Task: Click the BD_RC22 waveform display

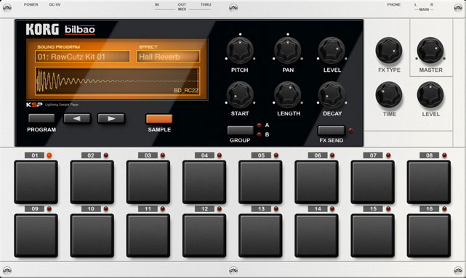Action: (117, 81)
